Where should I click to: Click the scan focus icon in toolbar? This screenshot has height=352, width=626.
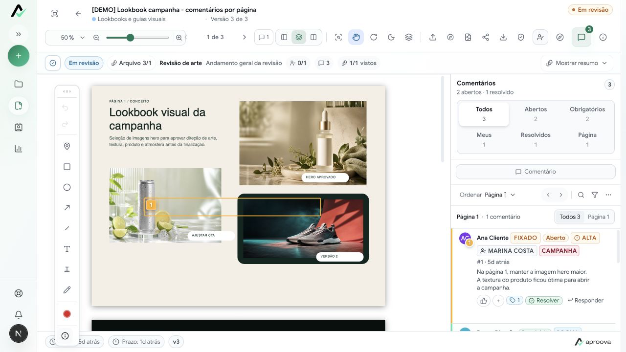[338, 37]
